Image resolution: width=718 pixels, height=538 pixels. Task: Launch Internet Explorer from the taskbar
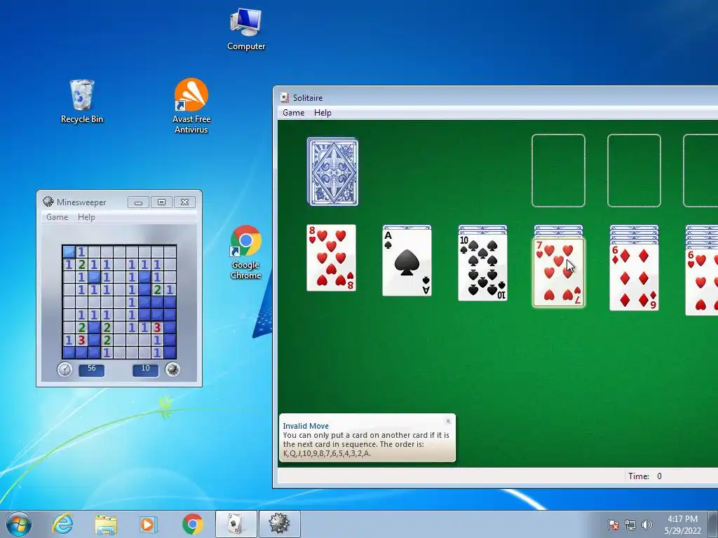click(62, 524)
